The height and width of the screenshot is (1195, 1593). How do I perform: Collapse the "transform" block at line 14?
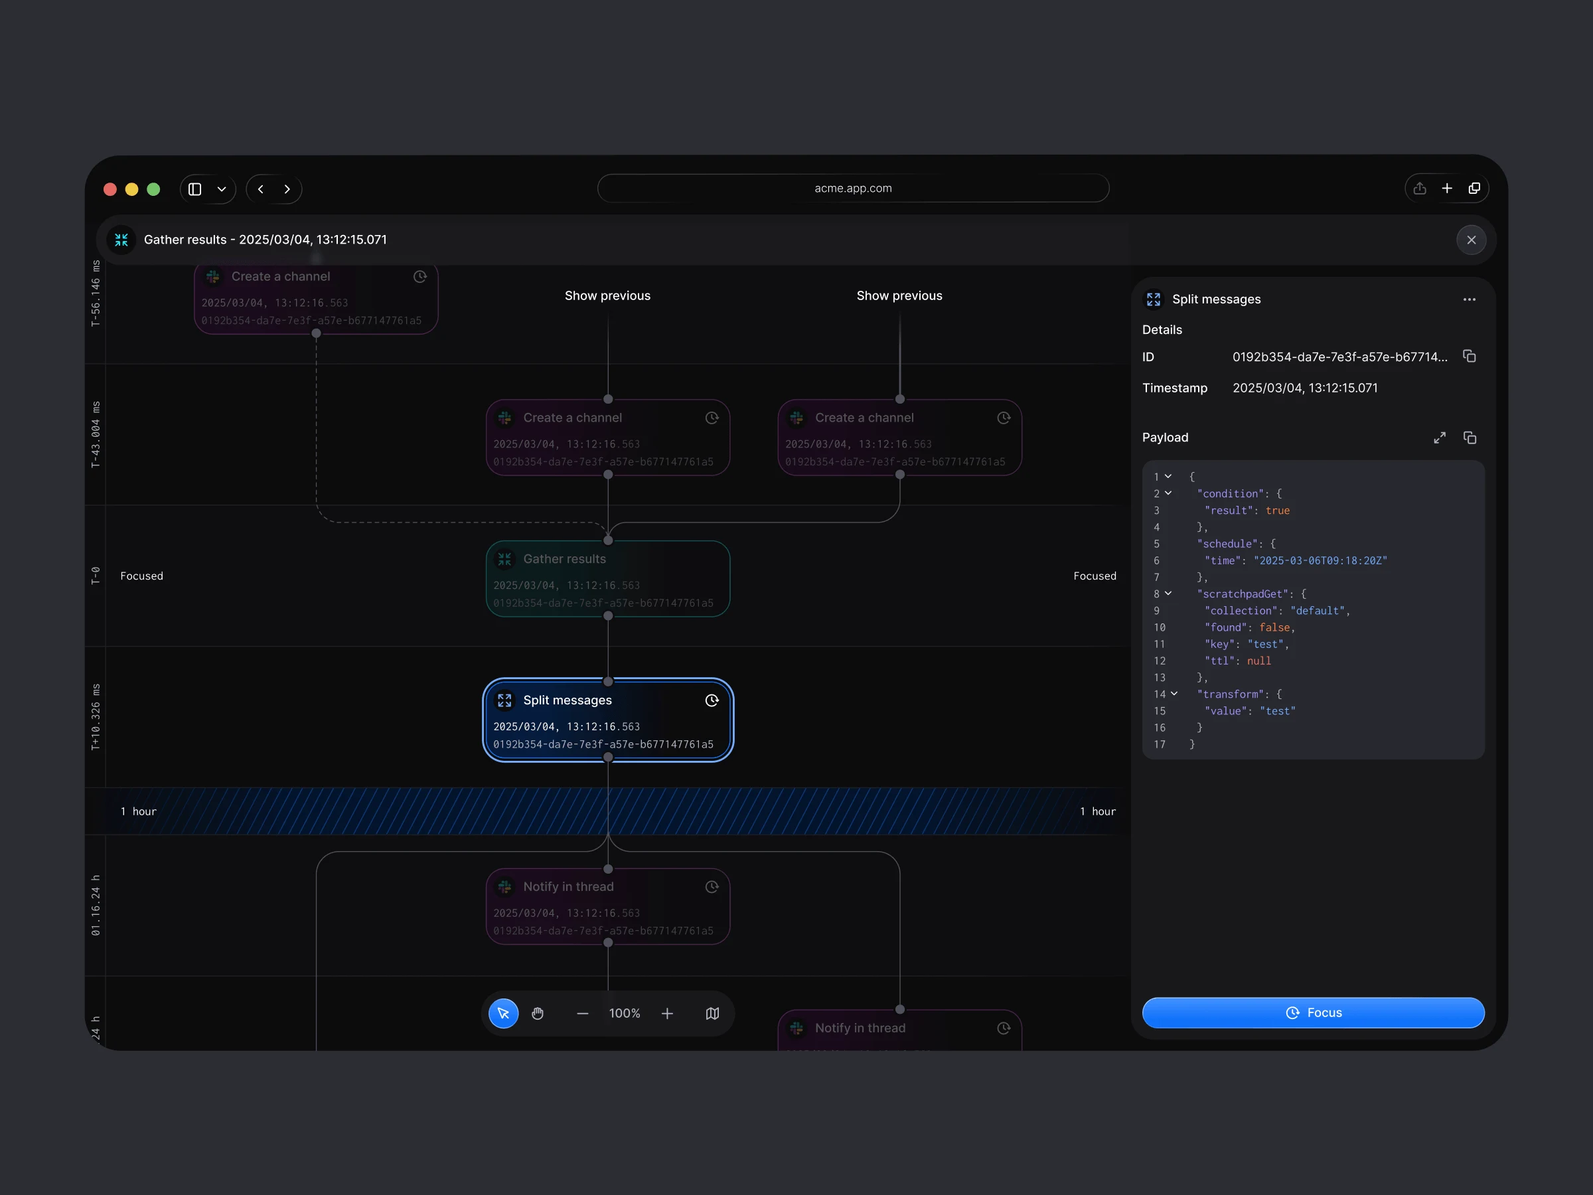coord(1174,694)
